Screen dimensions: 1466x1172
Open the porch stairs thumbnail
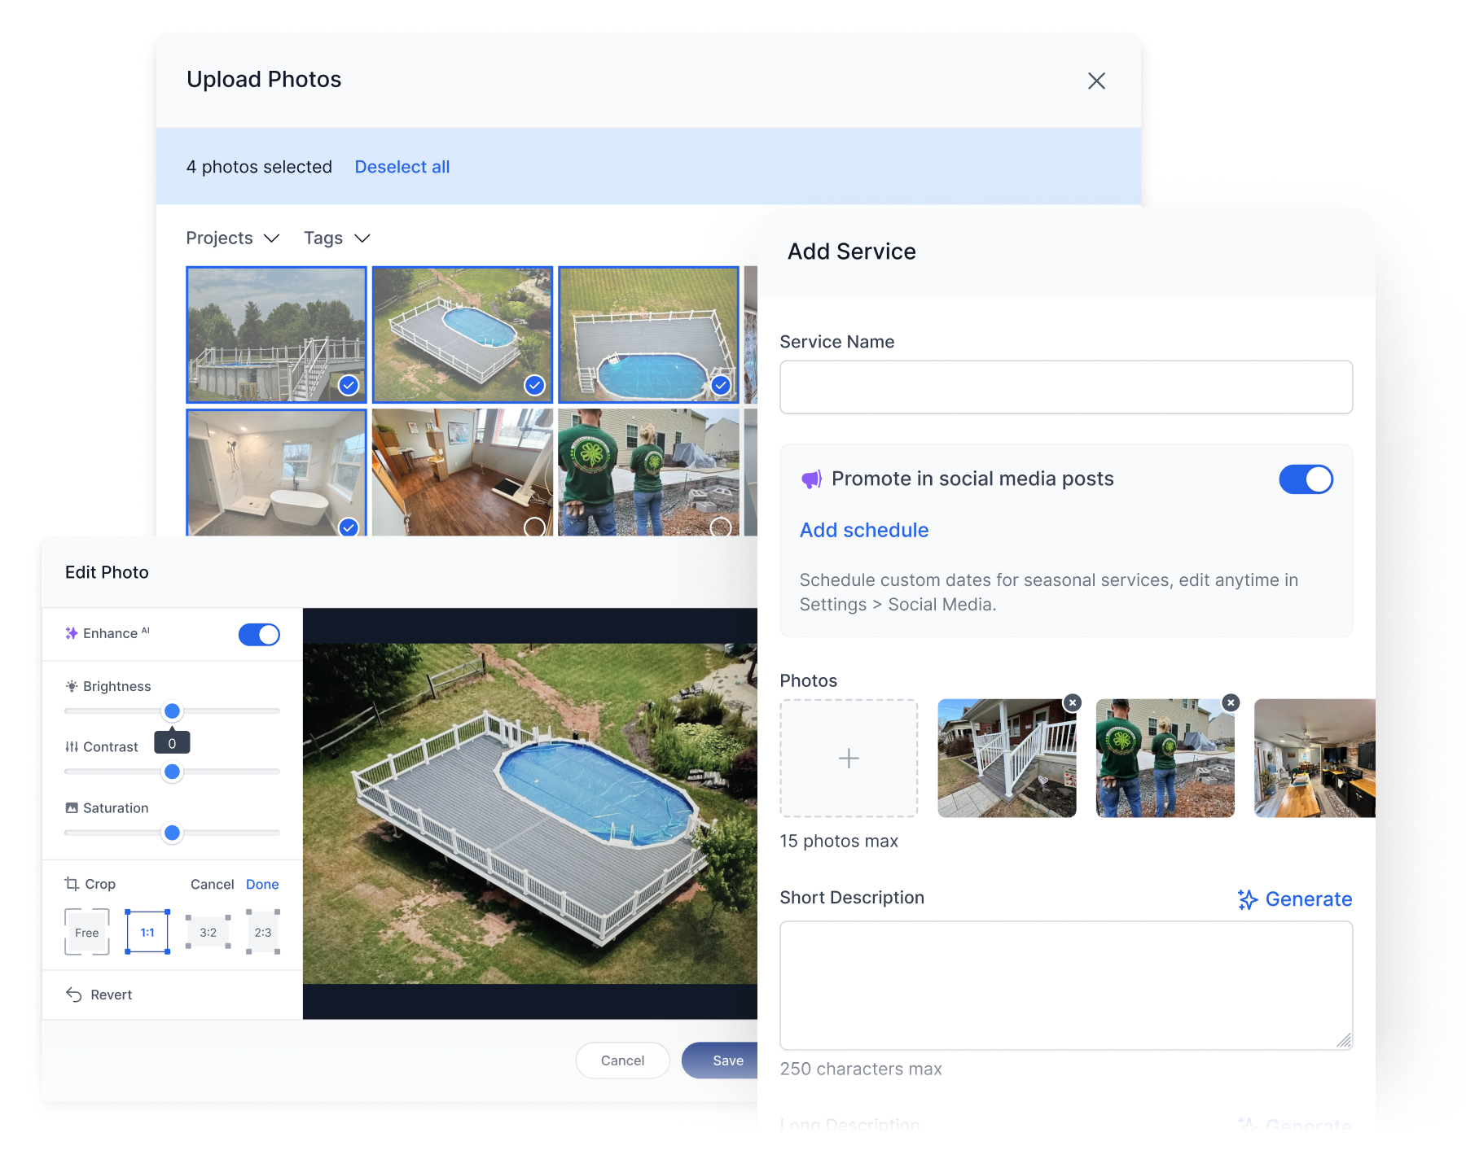(1007, 758)
